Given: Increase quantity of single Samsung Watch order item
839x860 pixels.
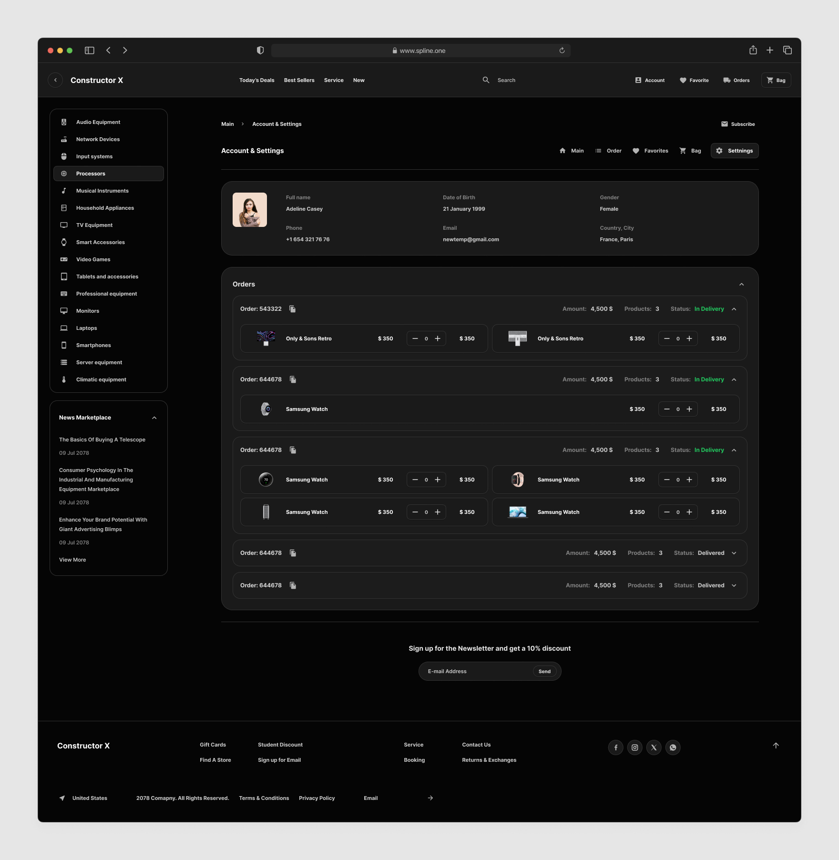Looking at the screenshot, I should (689, 409).
